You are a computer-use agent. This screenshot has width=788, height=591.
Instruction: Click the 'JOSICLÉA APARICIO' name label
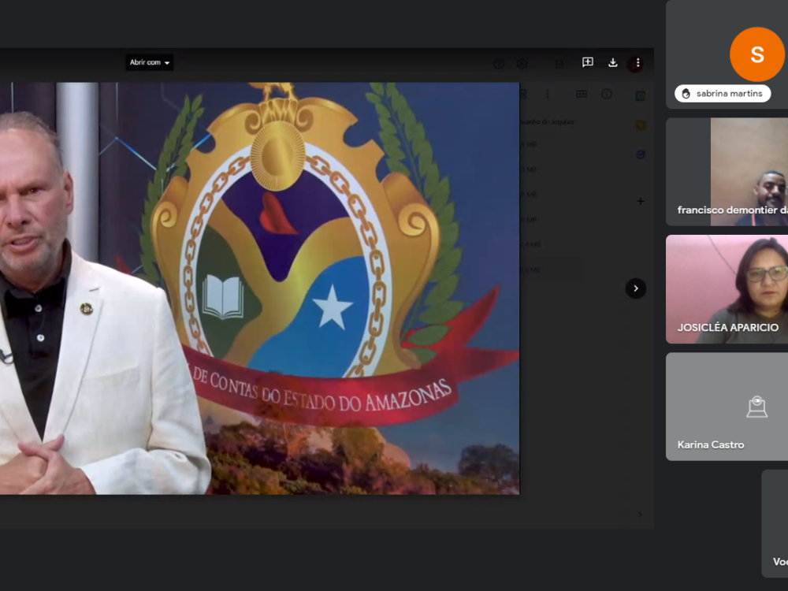pos(727,328)
